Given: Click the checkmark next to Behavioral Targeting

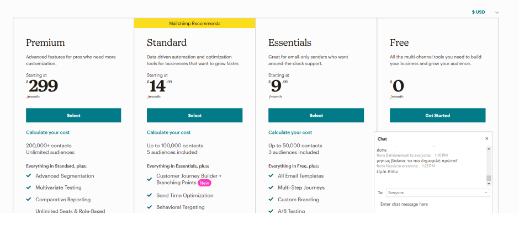Looking at the screenshot, I should pos(150,207).
